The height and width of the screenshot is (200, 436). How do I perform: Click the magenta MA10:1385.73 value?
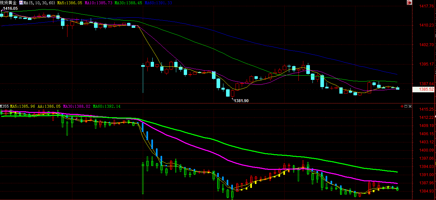coord(98,3)
